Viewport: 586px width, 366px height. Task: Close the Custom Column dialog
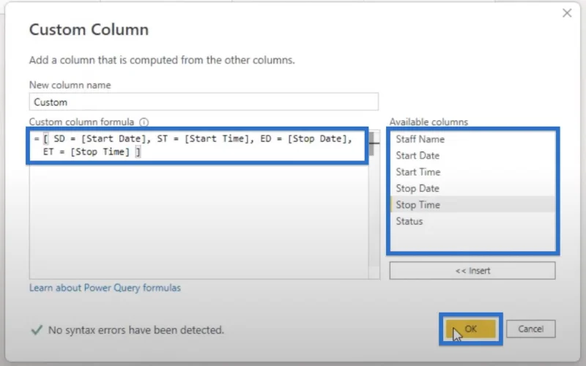(x=567, y=13)
